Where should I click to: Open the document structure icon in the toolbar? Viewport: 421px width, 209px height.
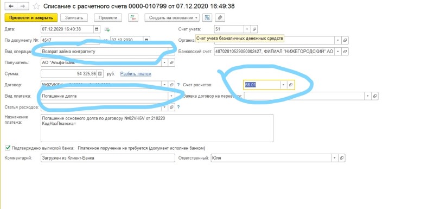[x=207, y=18]
